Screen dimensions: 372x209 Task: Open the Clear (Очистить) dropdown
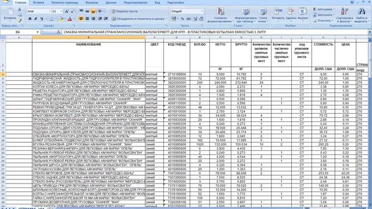323,21
